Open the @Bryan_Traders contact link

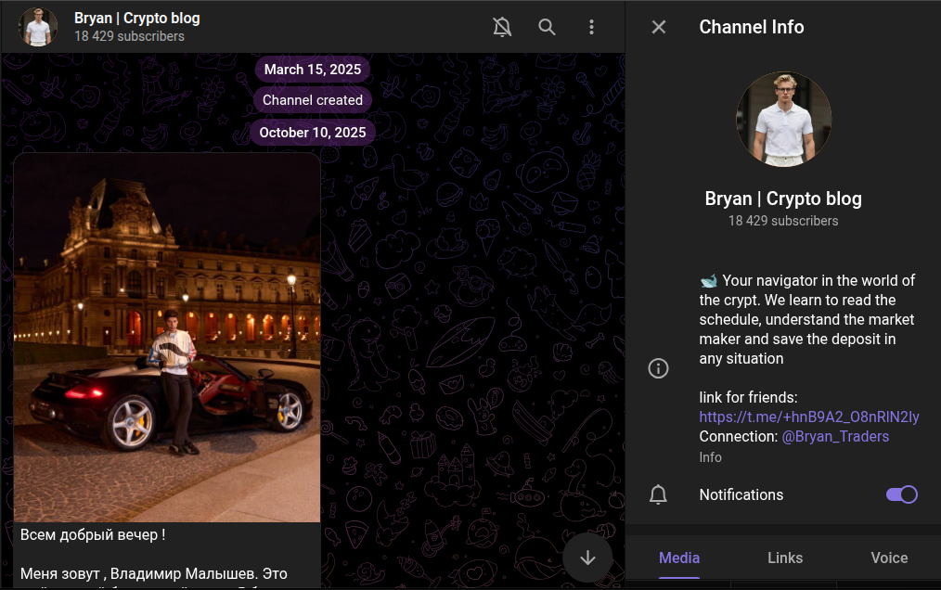[x=835, y=436]
